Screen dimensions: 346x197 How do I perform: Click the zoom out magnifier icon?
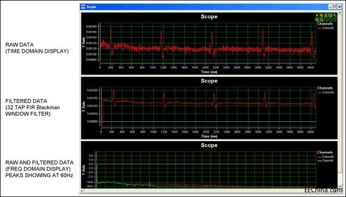click(x=322, y=20)
